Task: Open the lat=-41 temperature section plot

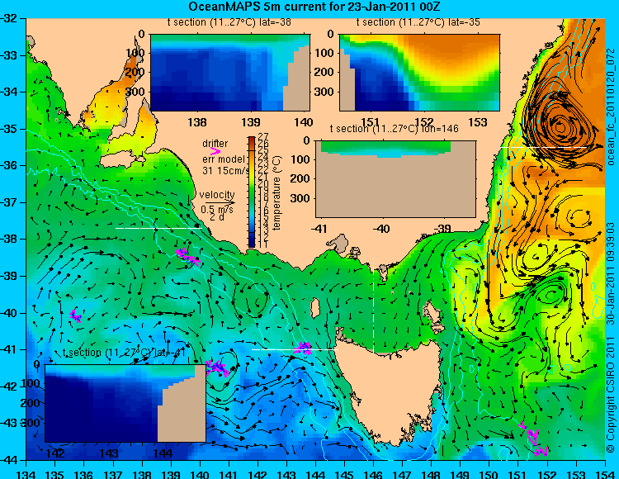Action: [x=125, y=403]
